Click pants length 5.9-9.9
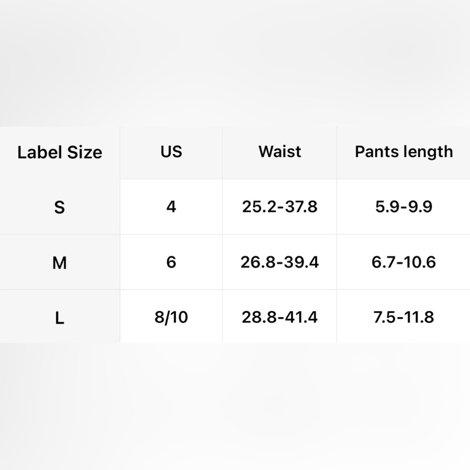Viewport: 470px width, 470px height. [403, 207]
